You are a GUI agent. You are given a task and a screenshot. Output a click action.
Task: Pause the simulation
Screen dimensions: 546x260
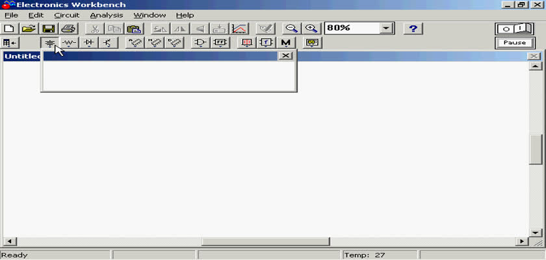515,43
